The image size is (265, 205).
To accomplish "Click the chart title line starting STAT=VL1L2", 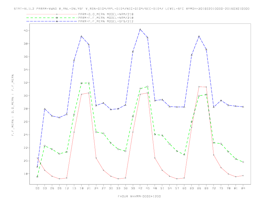I will click(131, 9).
